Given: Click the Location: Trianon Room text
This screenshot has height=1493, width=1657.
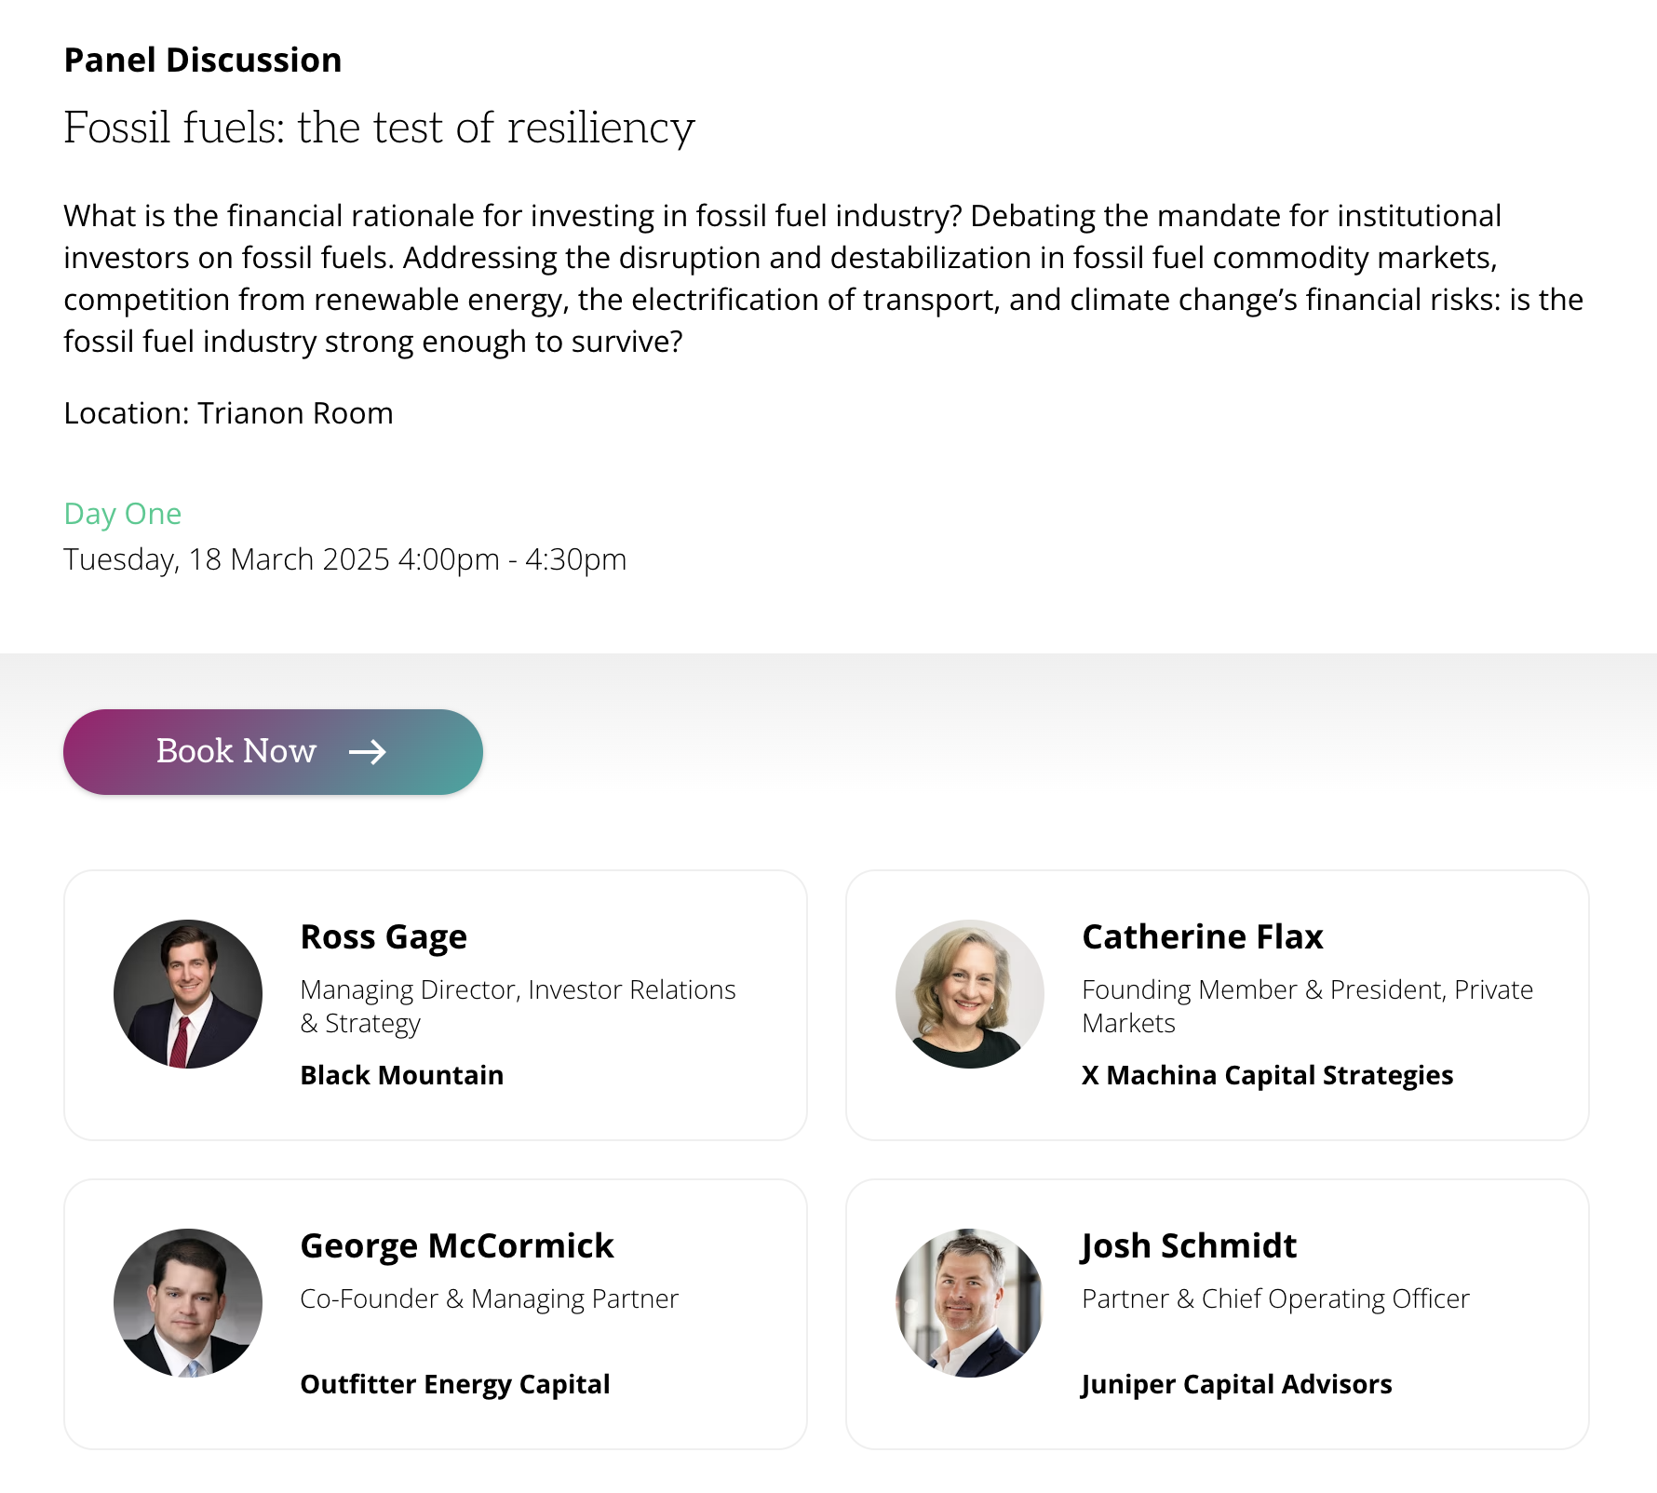Looking at the screenshot, I should click(229, 413).
